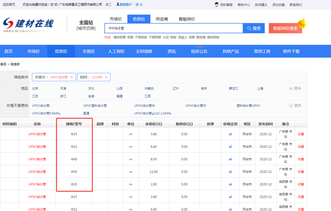This screenshot has width=331, height=211.
Task: Open 资讯 in navigation bar
Action: click(172, 51)
